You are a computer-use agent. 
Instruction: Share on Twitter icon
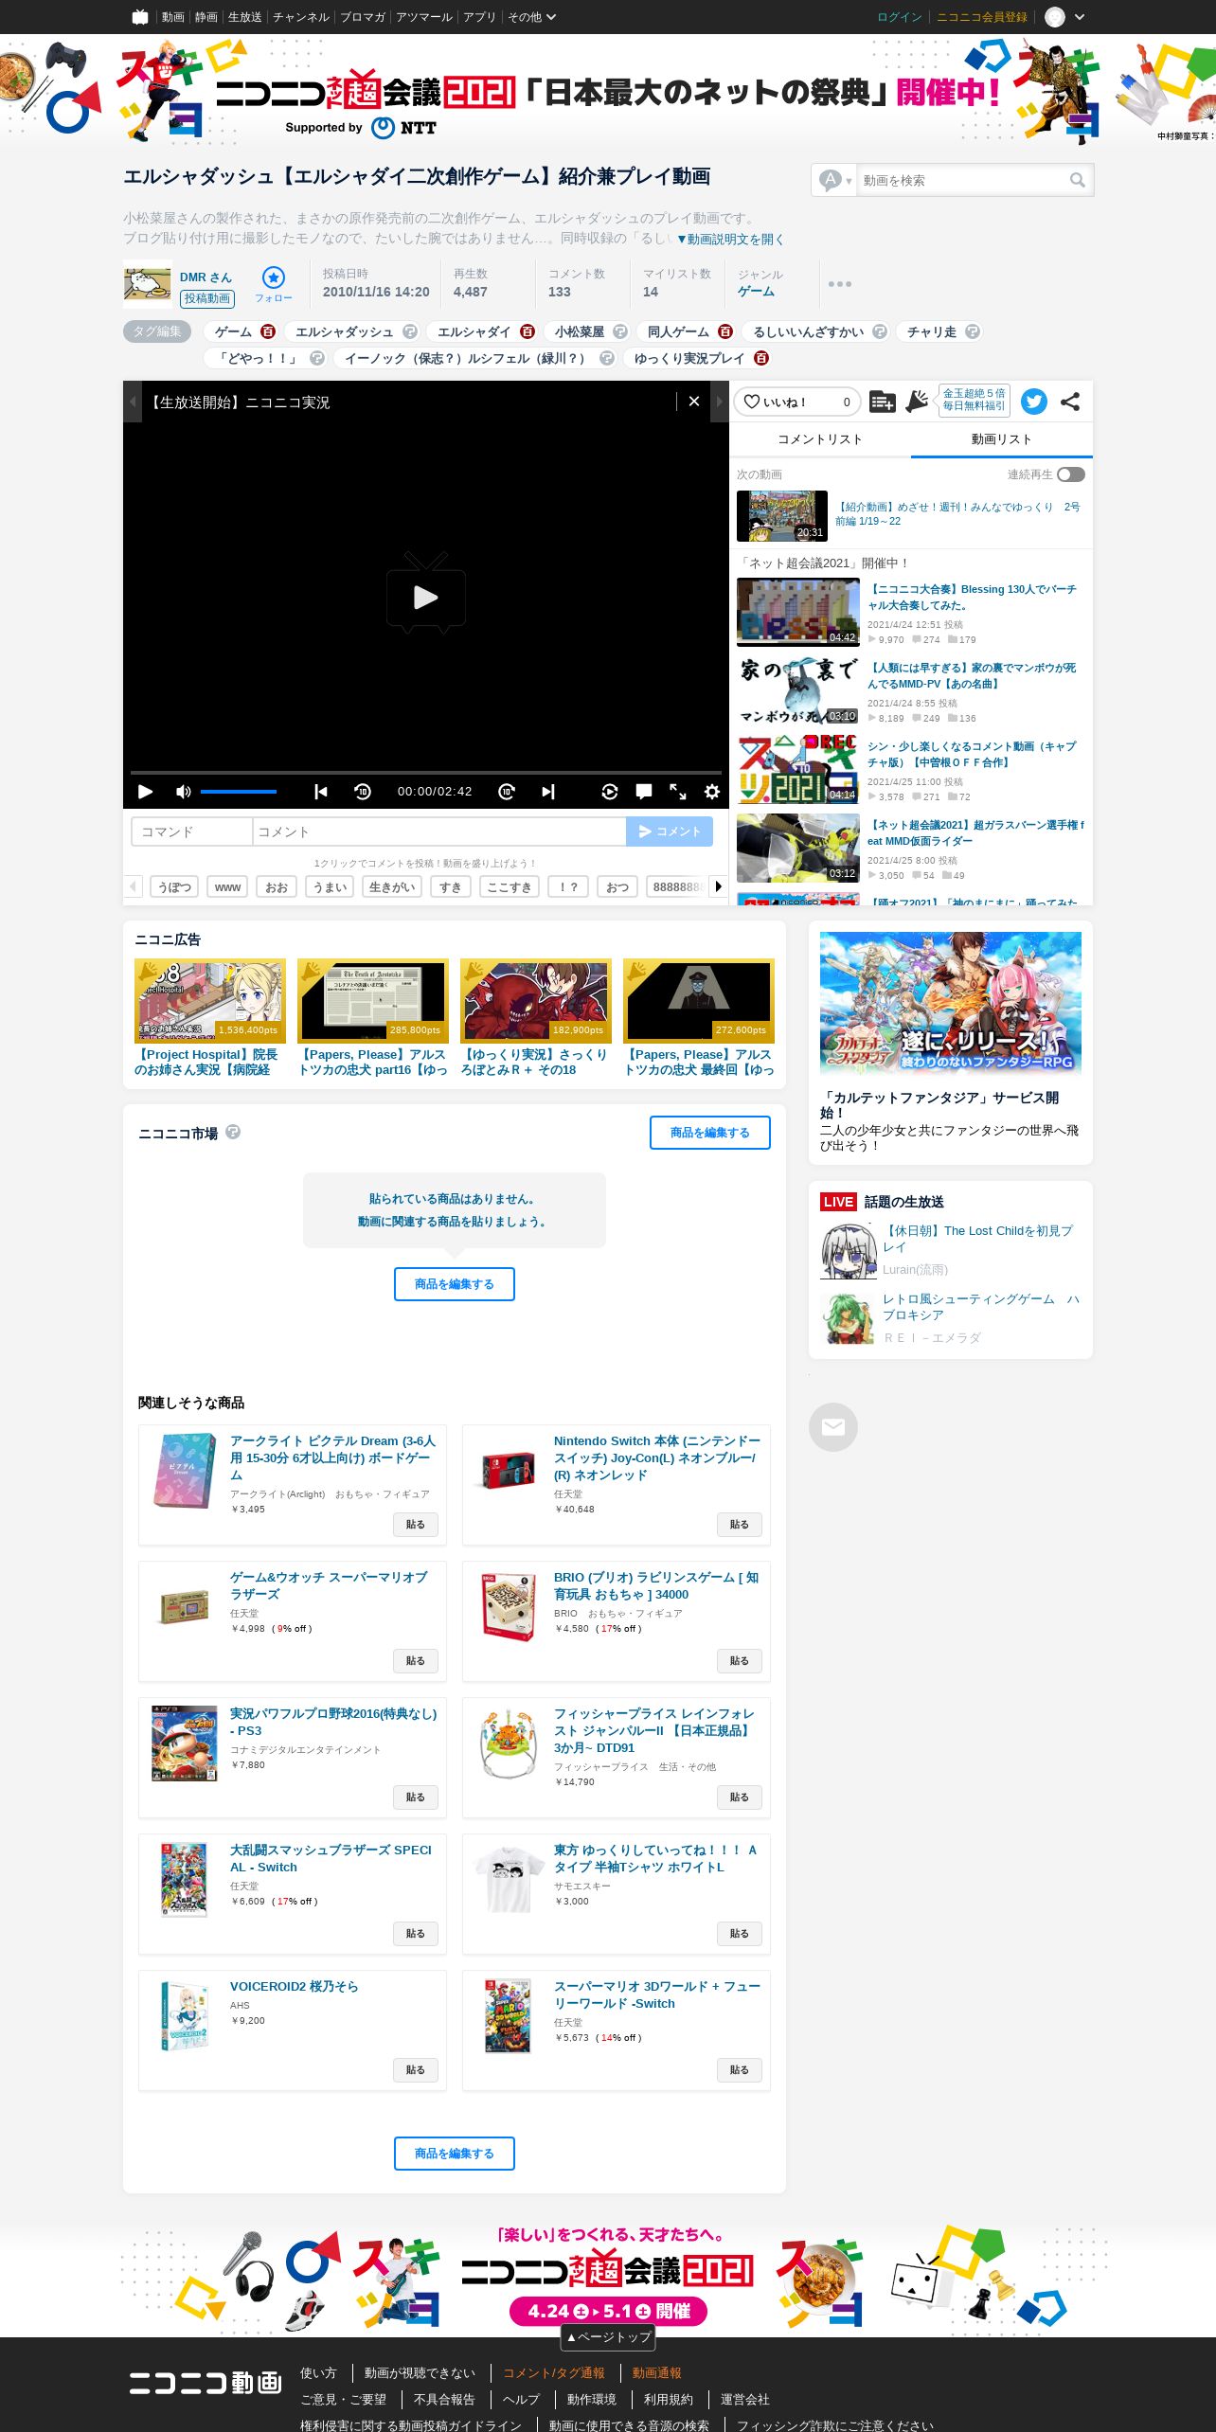1034,402
